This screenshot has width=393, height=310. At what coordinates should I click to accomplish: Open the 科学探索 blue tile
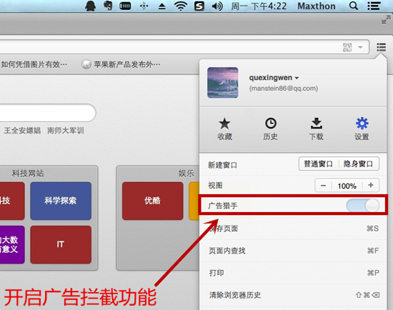[61, 201]
